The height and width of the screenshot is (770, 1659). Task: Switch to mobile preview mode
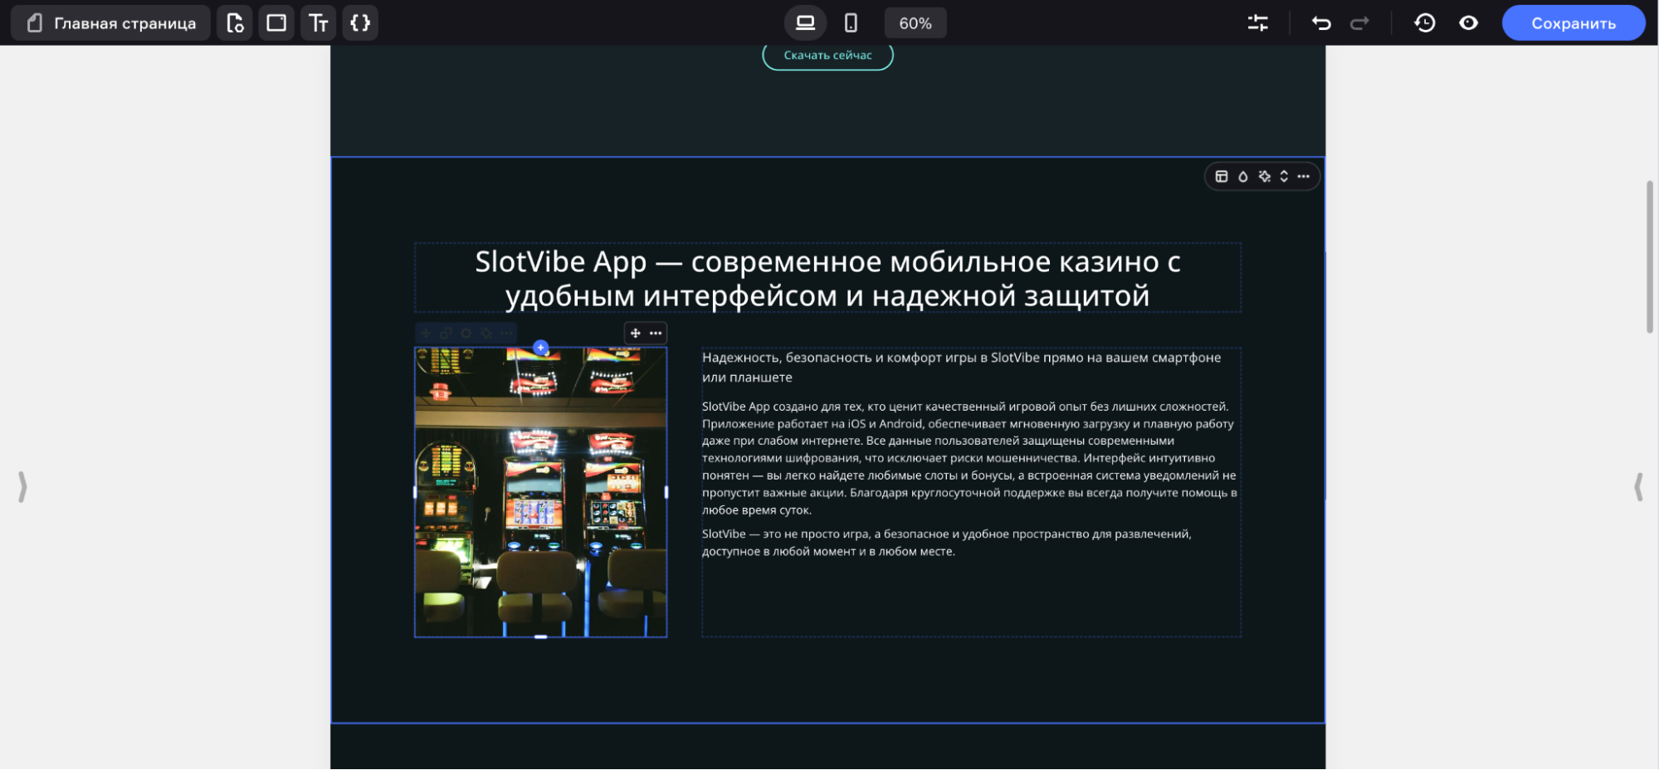pyautogui.click(x=851, y=23)
